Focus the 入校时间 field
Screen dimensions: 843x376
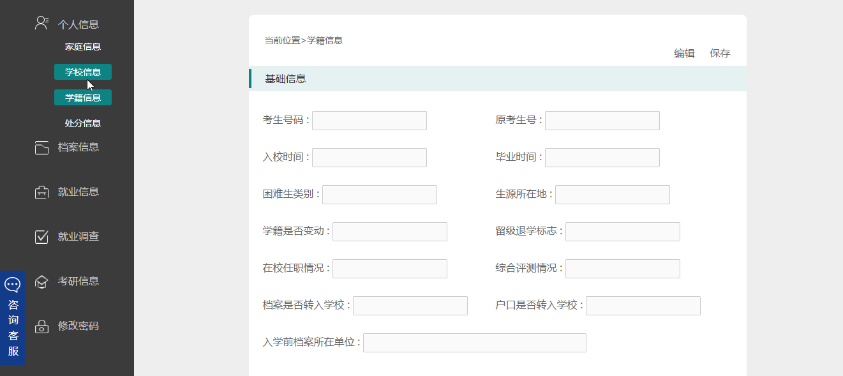(369, 158)
